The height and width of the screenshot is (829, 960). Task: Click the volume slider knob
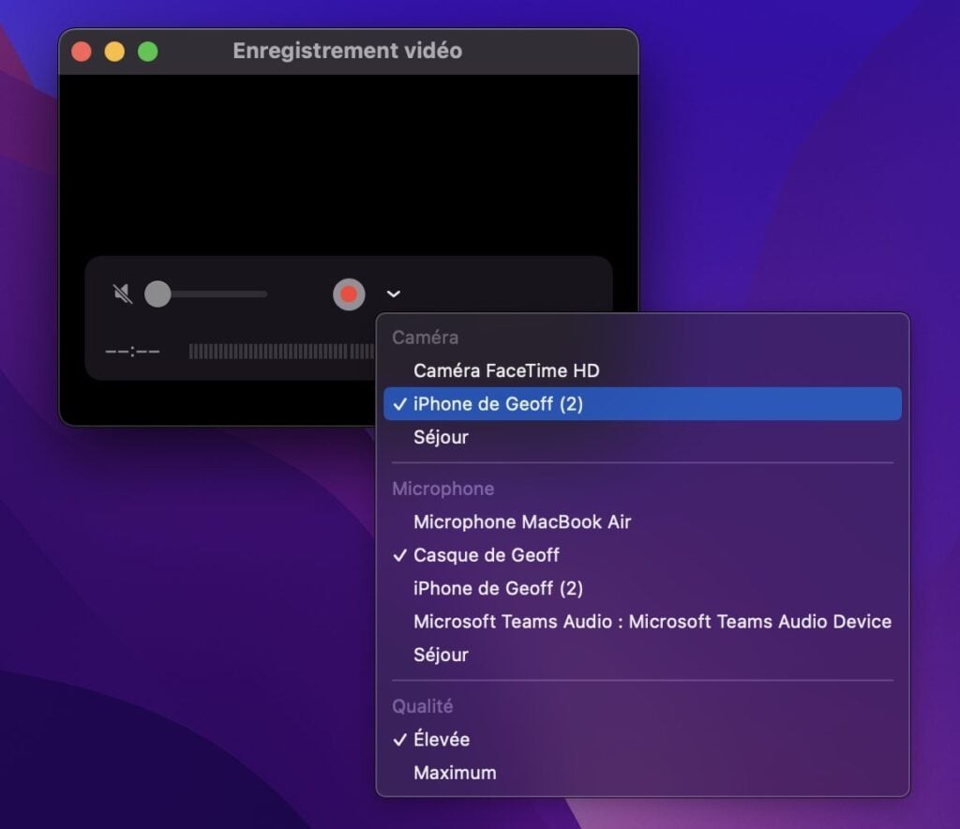157,294
